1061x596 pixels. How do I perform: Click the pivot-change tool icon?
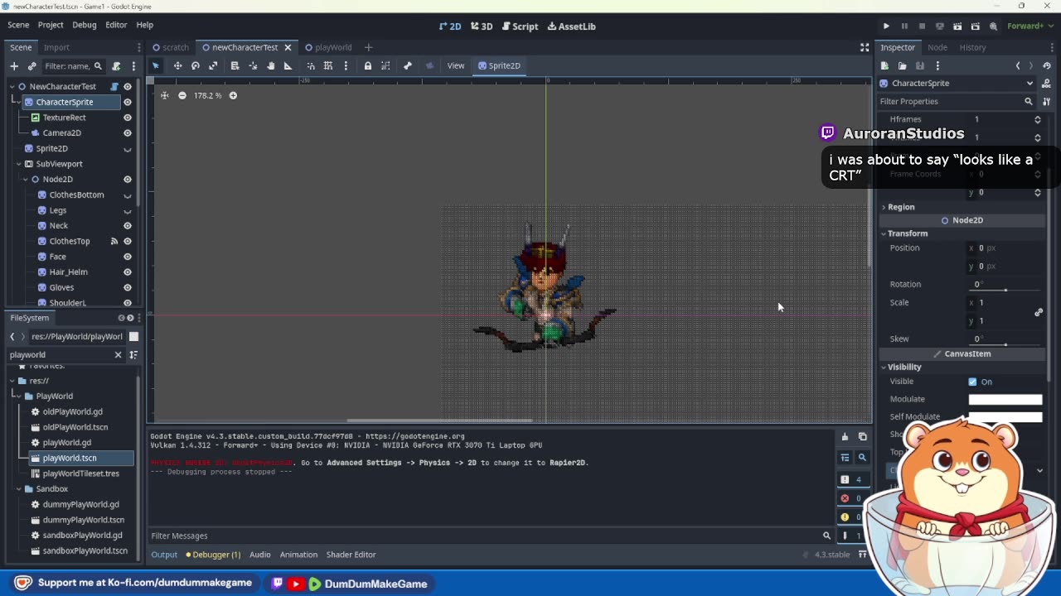(x=253, y=65)
